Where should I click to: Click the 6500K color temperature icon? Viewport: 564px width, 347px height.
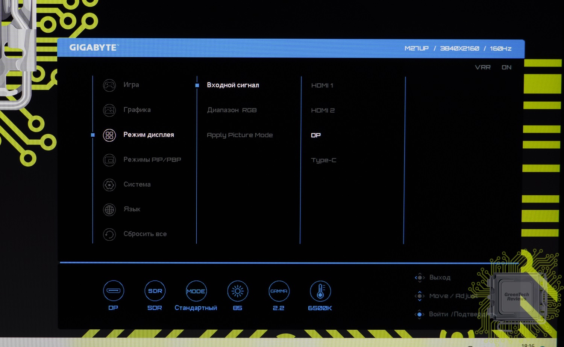click(x=320, y=291)
